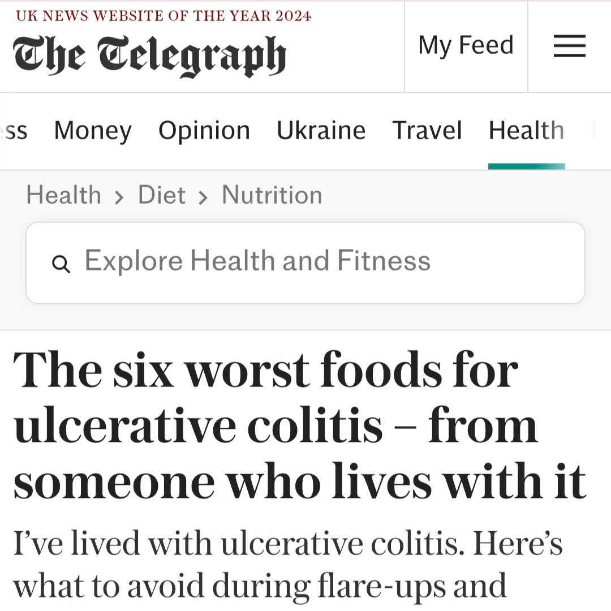Image resolution: width=611 pixels, height=611 pixels.
Task: Open the Opinion section tab
Action: click(x=204, y=131)
